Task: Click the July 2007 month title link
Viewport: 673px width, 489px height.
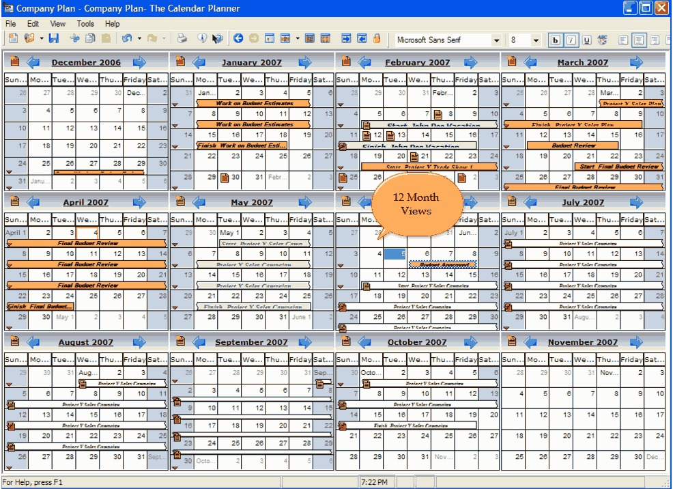Action: click(x=583, y=202)
